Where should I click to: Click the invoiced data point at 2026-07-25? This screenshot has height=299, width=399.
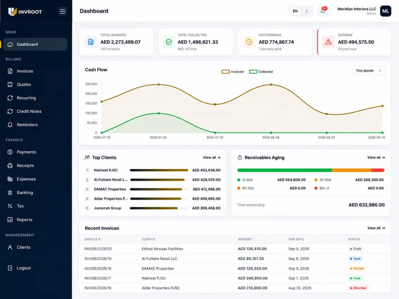point(159,84)
